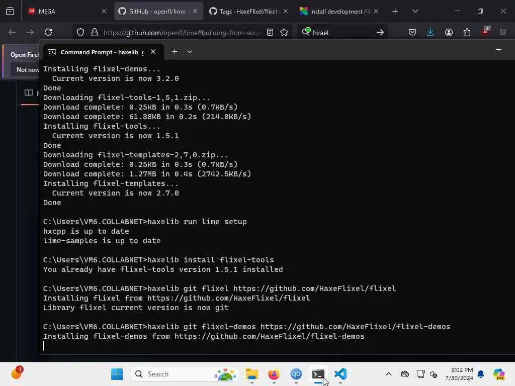Image resolution: width=515 pixels, height=386 pixels.
Task: Click the 'lime-samples is up to date' line
Action: [102, 241]
